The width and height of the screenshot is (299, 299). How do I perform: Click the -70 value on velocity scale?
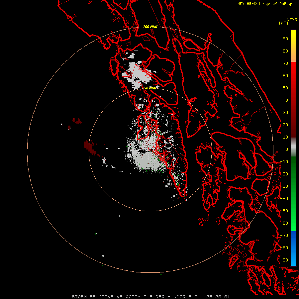pyautogui.click(x=284, y=236)
